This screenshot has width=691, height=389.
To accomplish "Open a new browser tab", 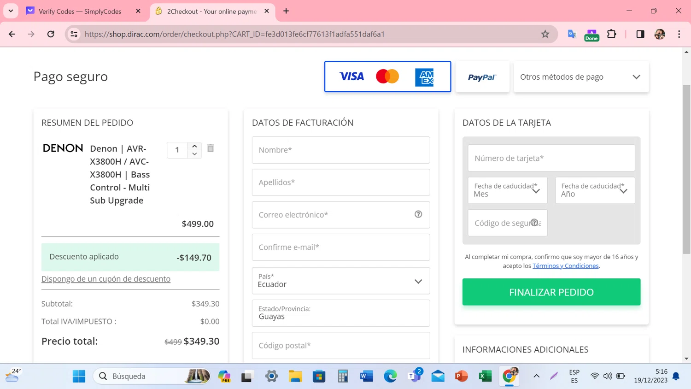I will pyautogui.click(x=286, y=11).
